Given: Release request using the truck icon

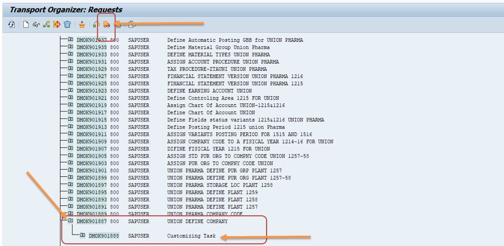Looking at the screenshot, I should pyautogui.click(x=107, y=24).
